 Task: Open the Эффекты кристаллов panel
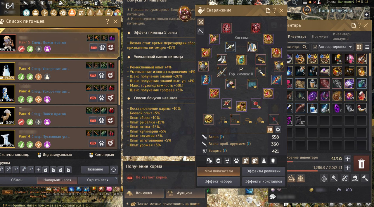[264, 181]
